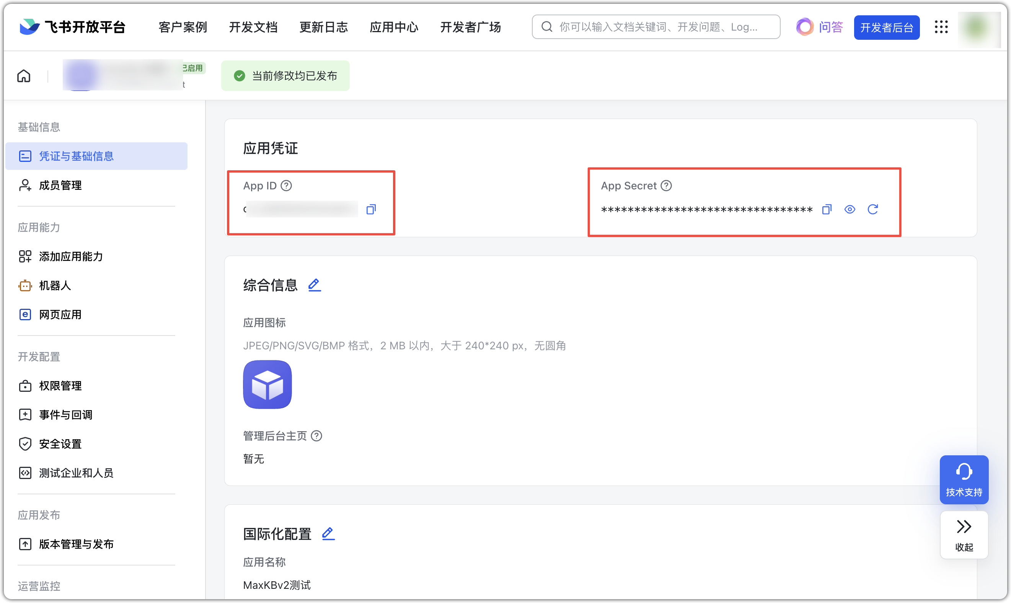Reveal the App Secret with the eye icon
The width and height of the screenshot is (1011, 603).
coord(850,209)
